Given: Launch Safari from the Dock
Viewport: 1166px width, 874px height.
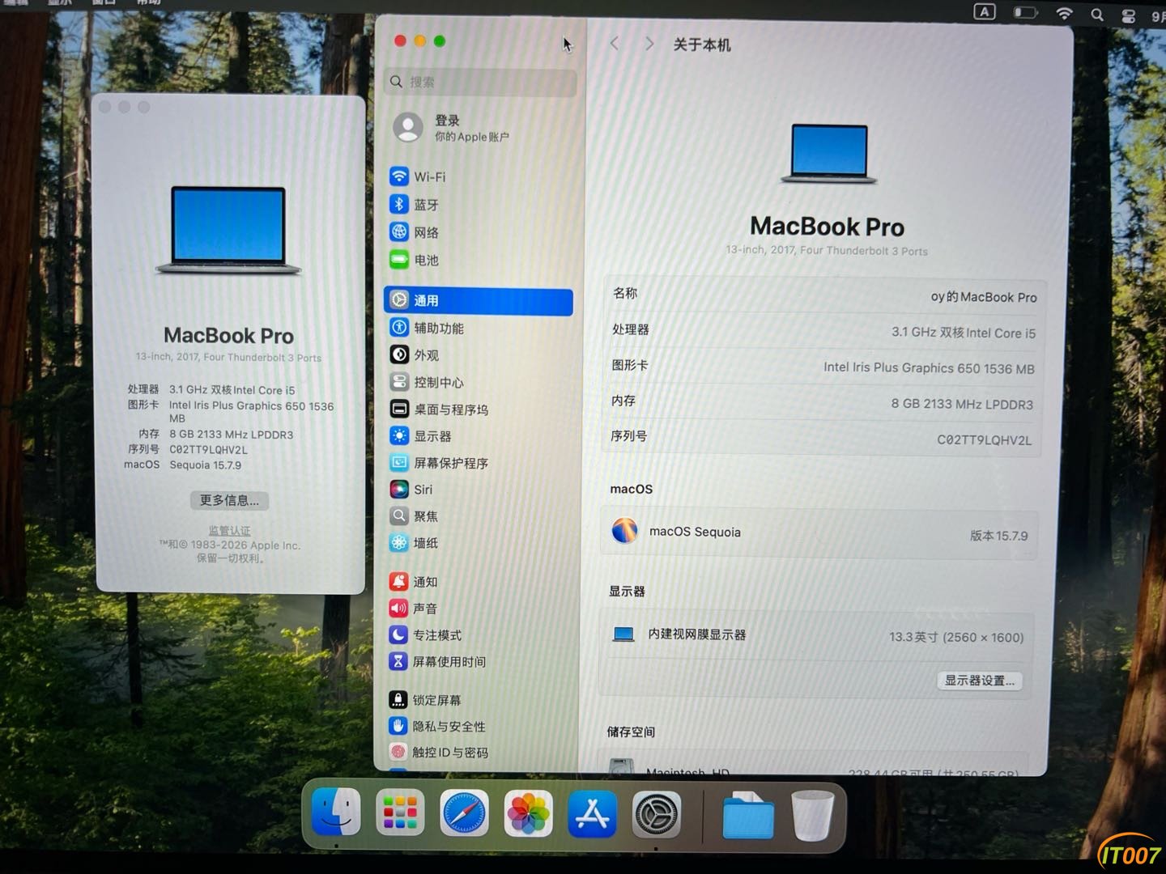Looking at the screenshot, I should (x=464, y=813).
